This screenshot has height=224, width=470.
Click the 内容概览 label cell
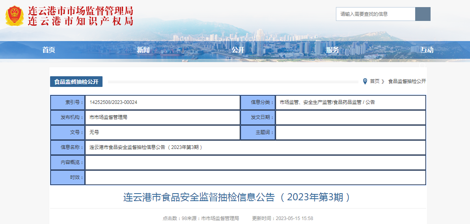(x=68, y=162)
